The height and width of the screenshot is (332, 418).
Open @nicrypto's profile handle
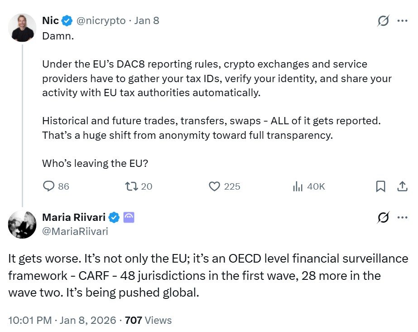(101, 20)
